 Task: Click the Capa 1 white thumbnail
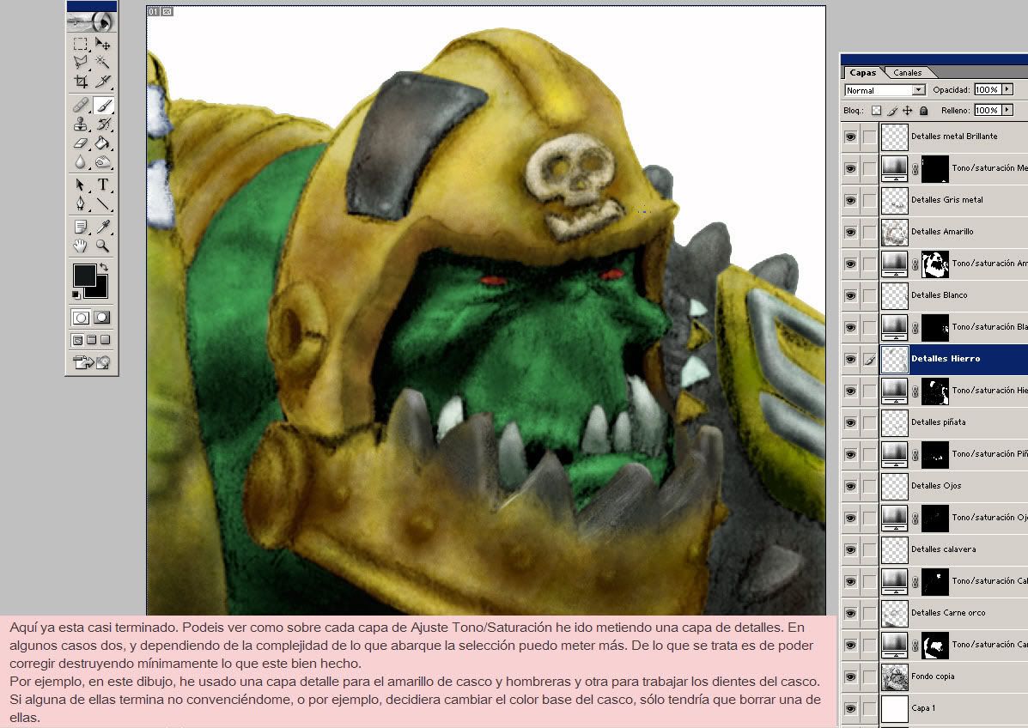coord(894,708)
